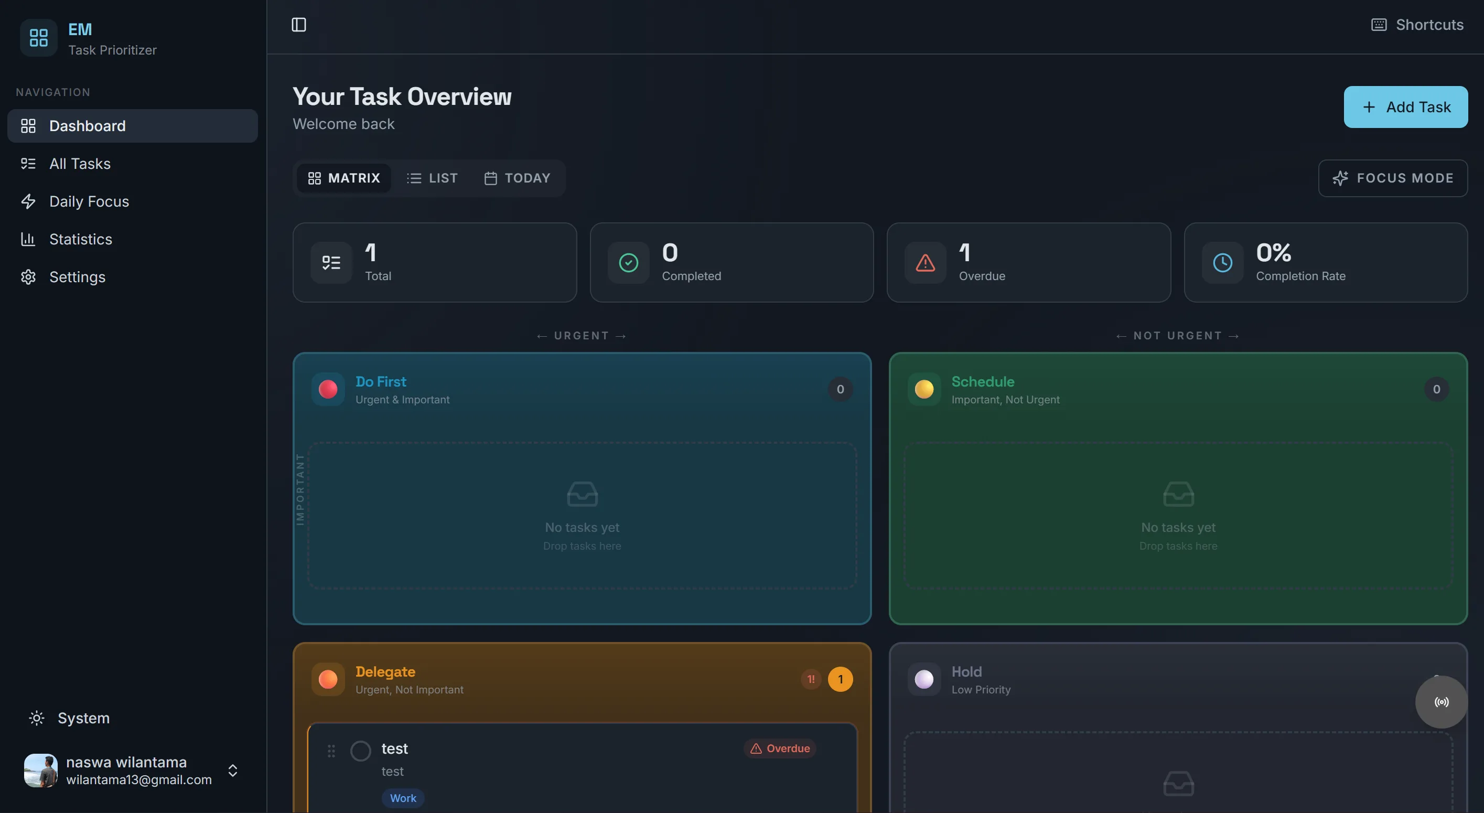This screenshot has height=813, width=1484.
Task: Open the Shortcuts panel
Action: tap(1417, 25)
